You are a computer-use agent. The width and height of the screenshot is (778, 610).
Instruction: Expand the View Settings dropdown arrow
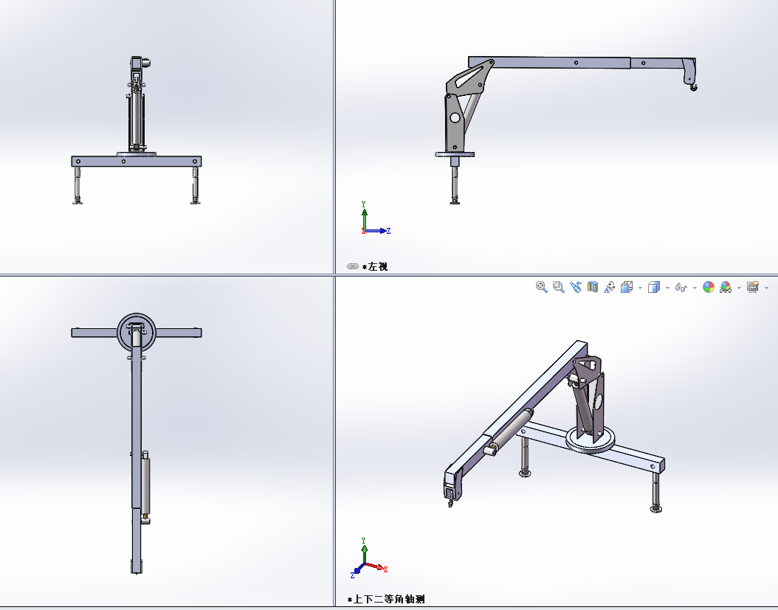point(767,288)
